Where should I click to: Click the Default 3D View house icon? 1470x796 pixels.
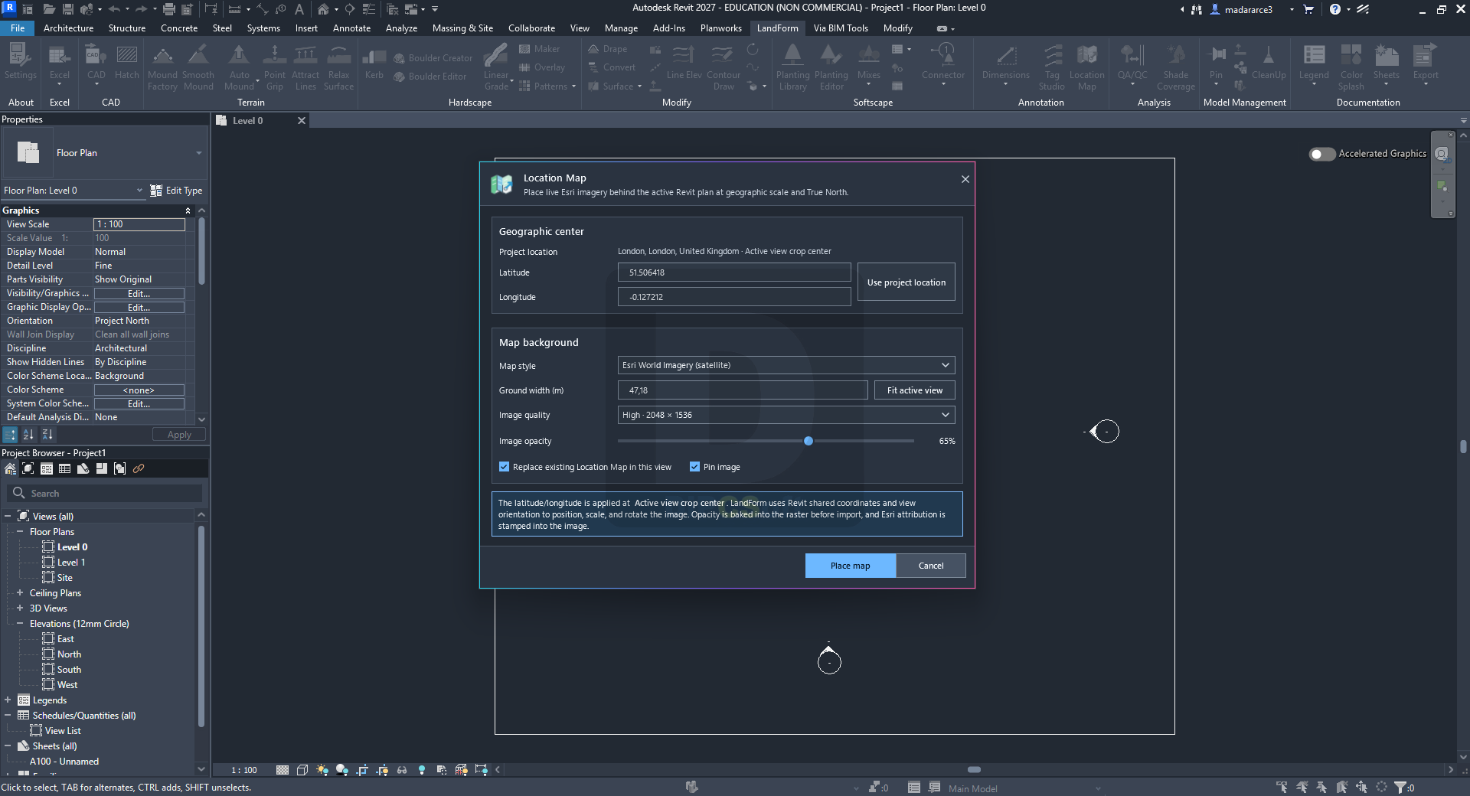pos(324,9)
